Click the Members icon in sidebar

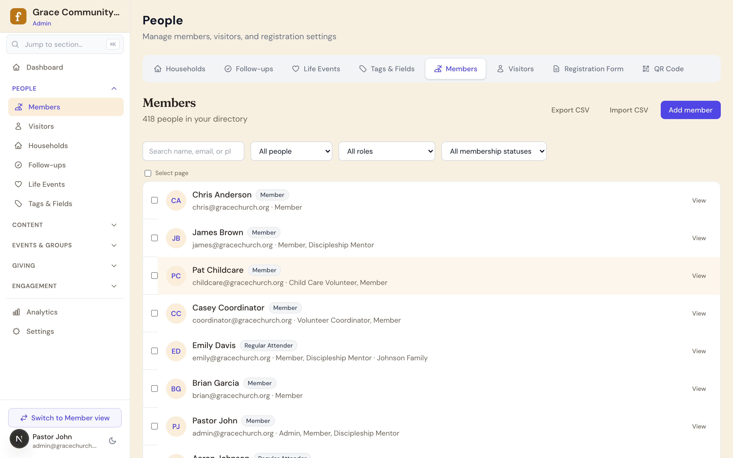click(x=19, y=107)
